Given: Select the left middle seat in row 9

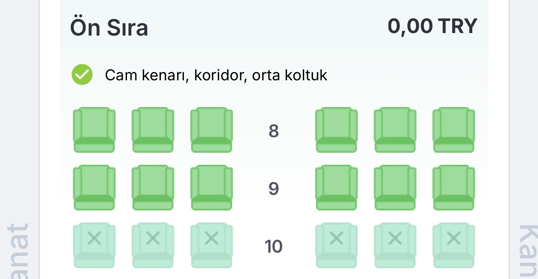Looking at the screenshot, I should 153,188.
